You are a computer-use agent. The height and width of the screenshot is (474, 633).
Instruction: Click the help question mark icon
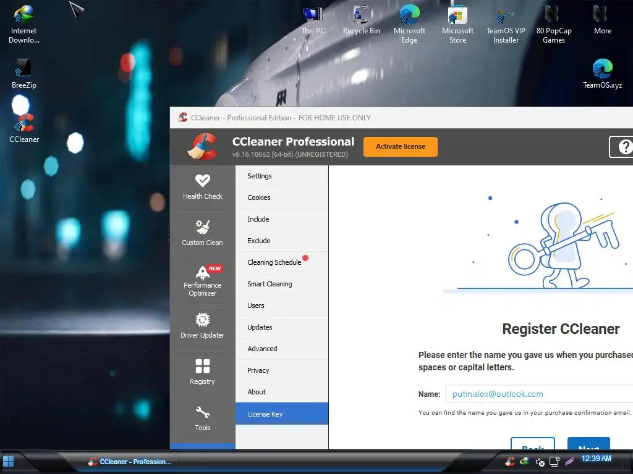coord(624,147)
